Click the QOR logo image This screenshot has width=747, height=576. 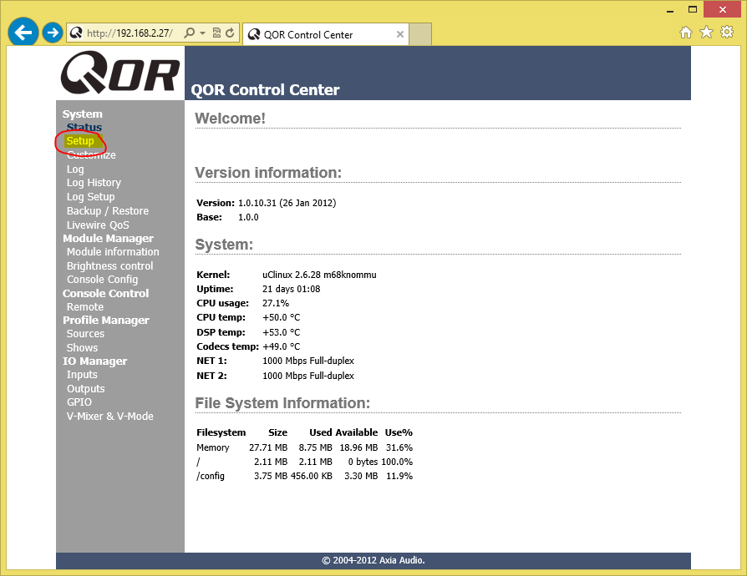[119, 73]
